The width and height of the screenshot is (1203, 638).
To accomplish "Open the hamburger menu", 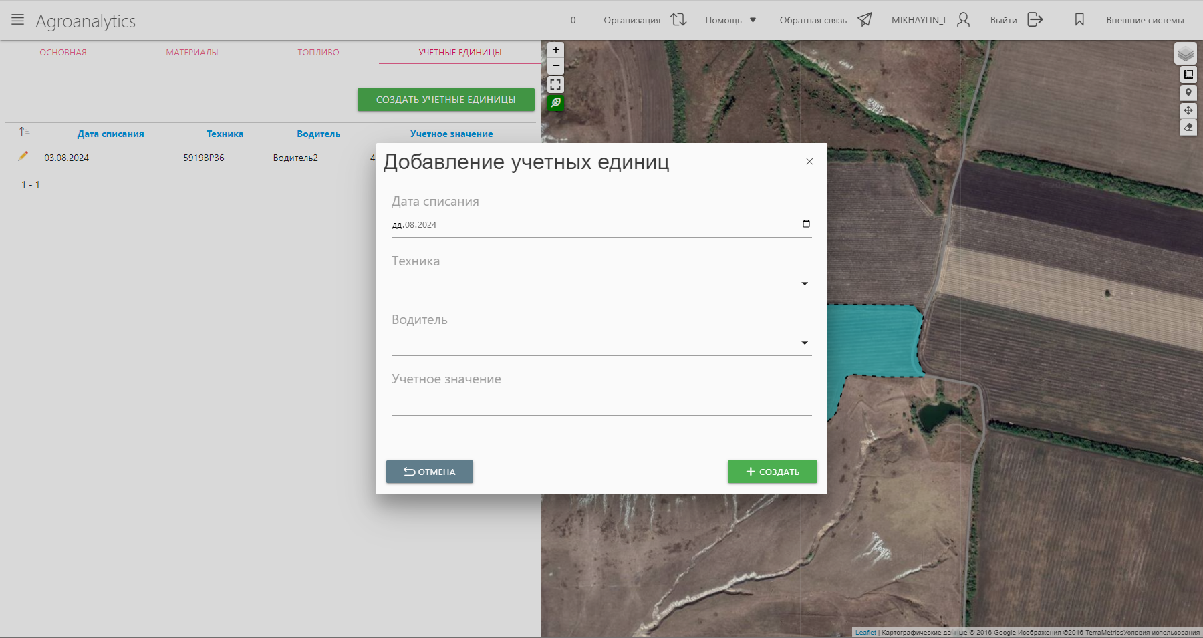I will pos(18,20).
